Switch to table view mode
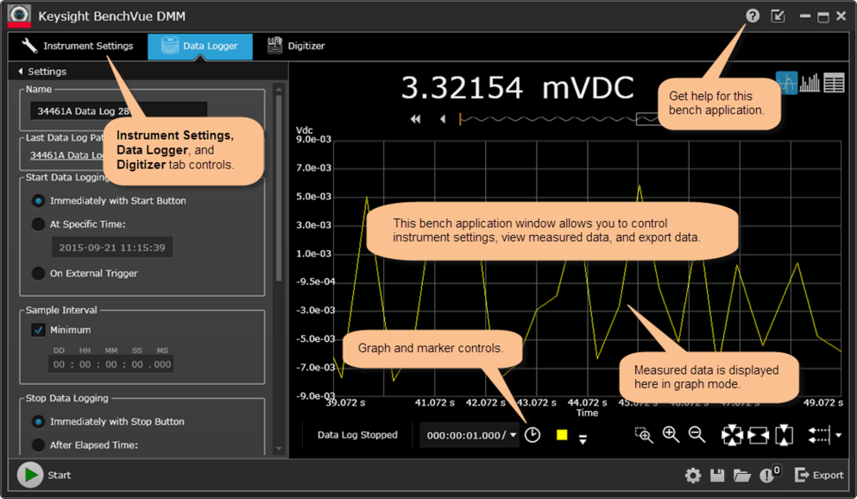Screen dimensions: 857x499 (x=834, y=83)
